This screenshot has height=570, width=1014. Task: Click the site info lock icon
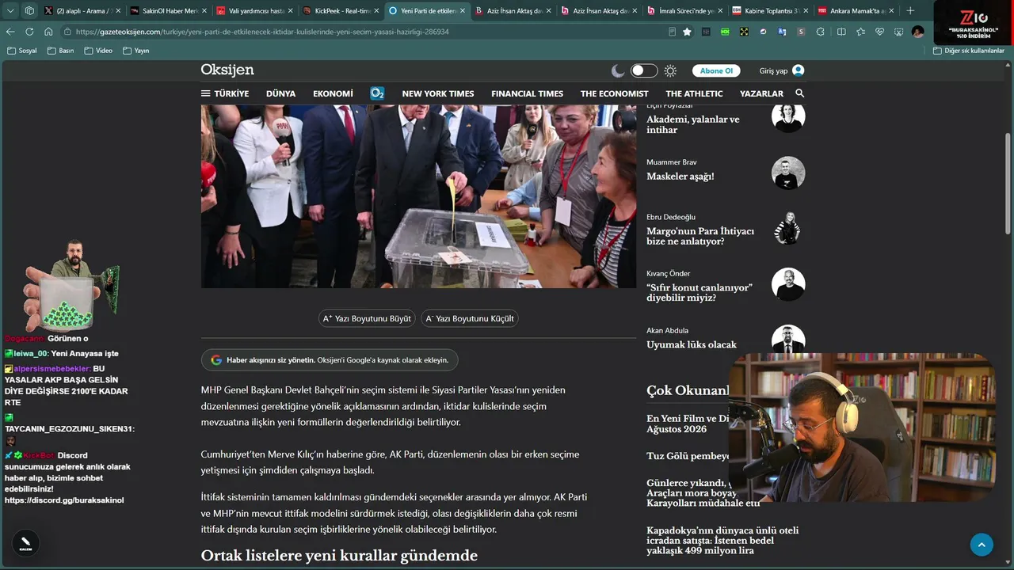68,32
